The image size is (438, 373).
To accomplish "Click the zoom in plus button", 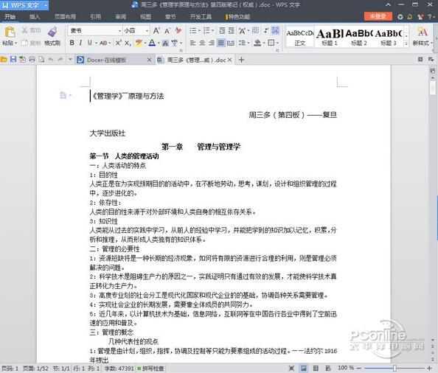I will [429, 369].
